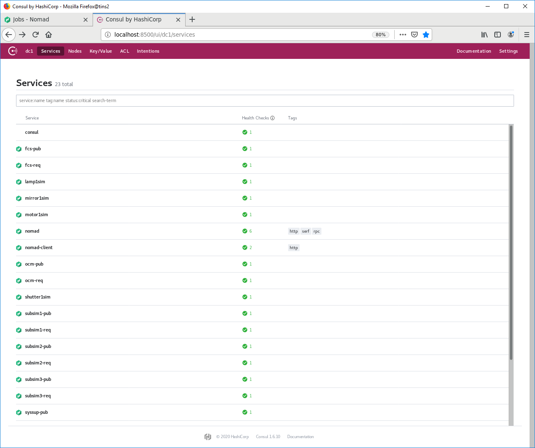The image size is (535, 448).
Task: Open the nomad-client service link
Action: tap(39, 247)
